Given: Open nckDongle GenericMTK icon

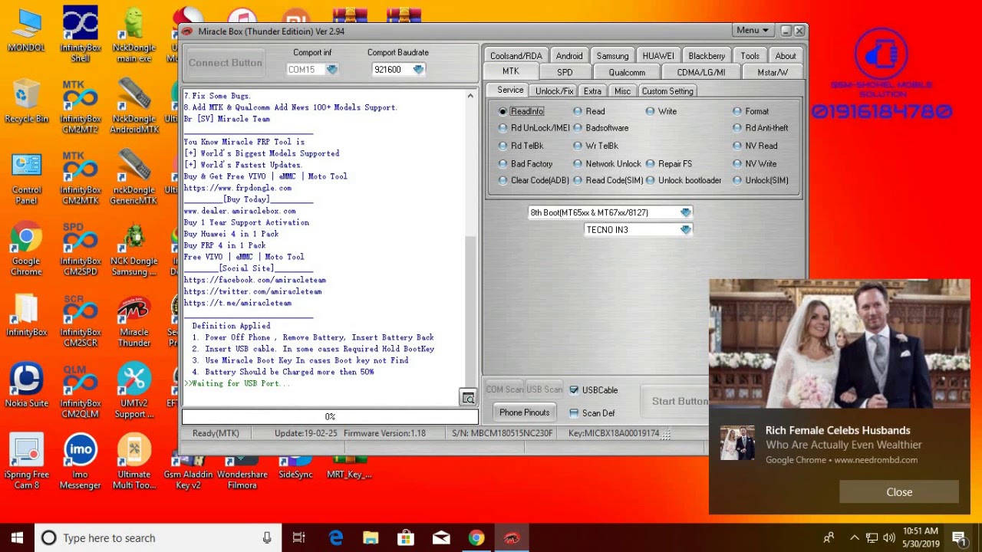Looking at the screenshot, I should point(134,179).
